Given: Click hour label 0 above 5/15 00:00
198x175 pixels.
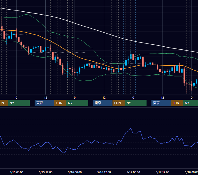Looking at the screenshot, I should click(16, 98).
